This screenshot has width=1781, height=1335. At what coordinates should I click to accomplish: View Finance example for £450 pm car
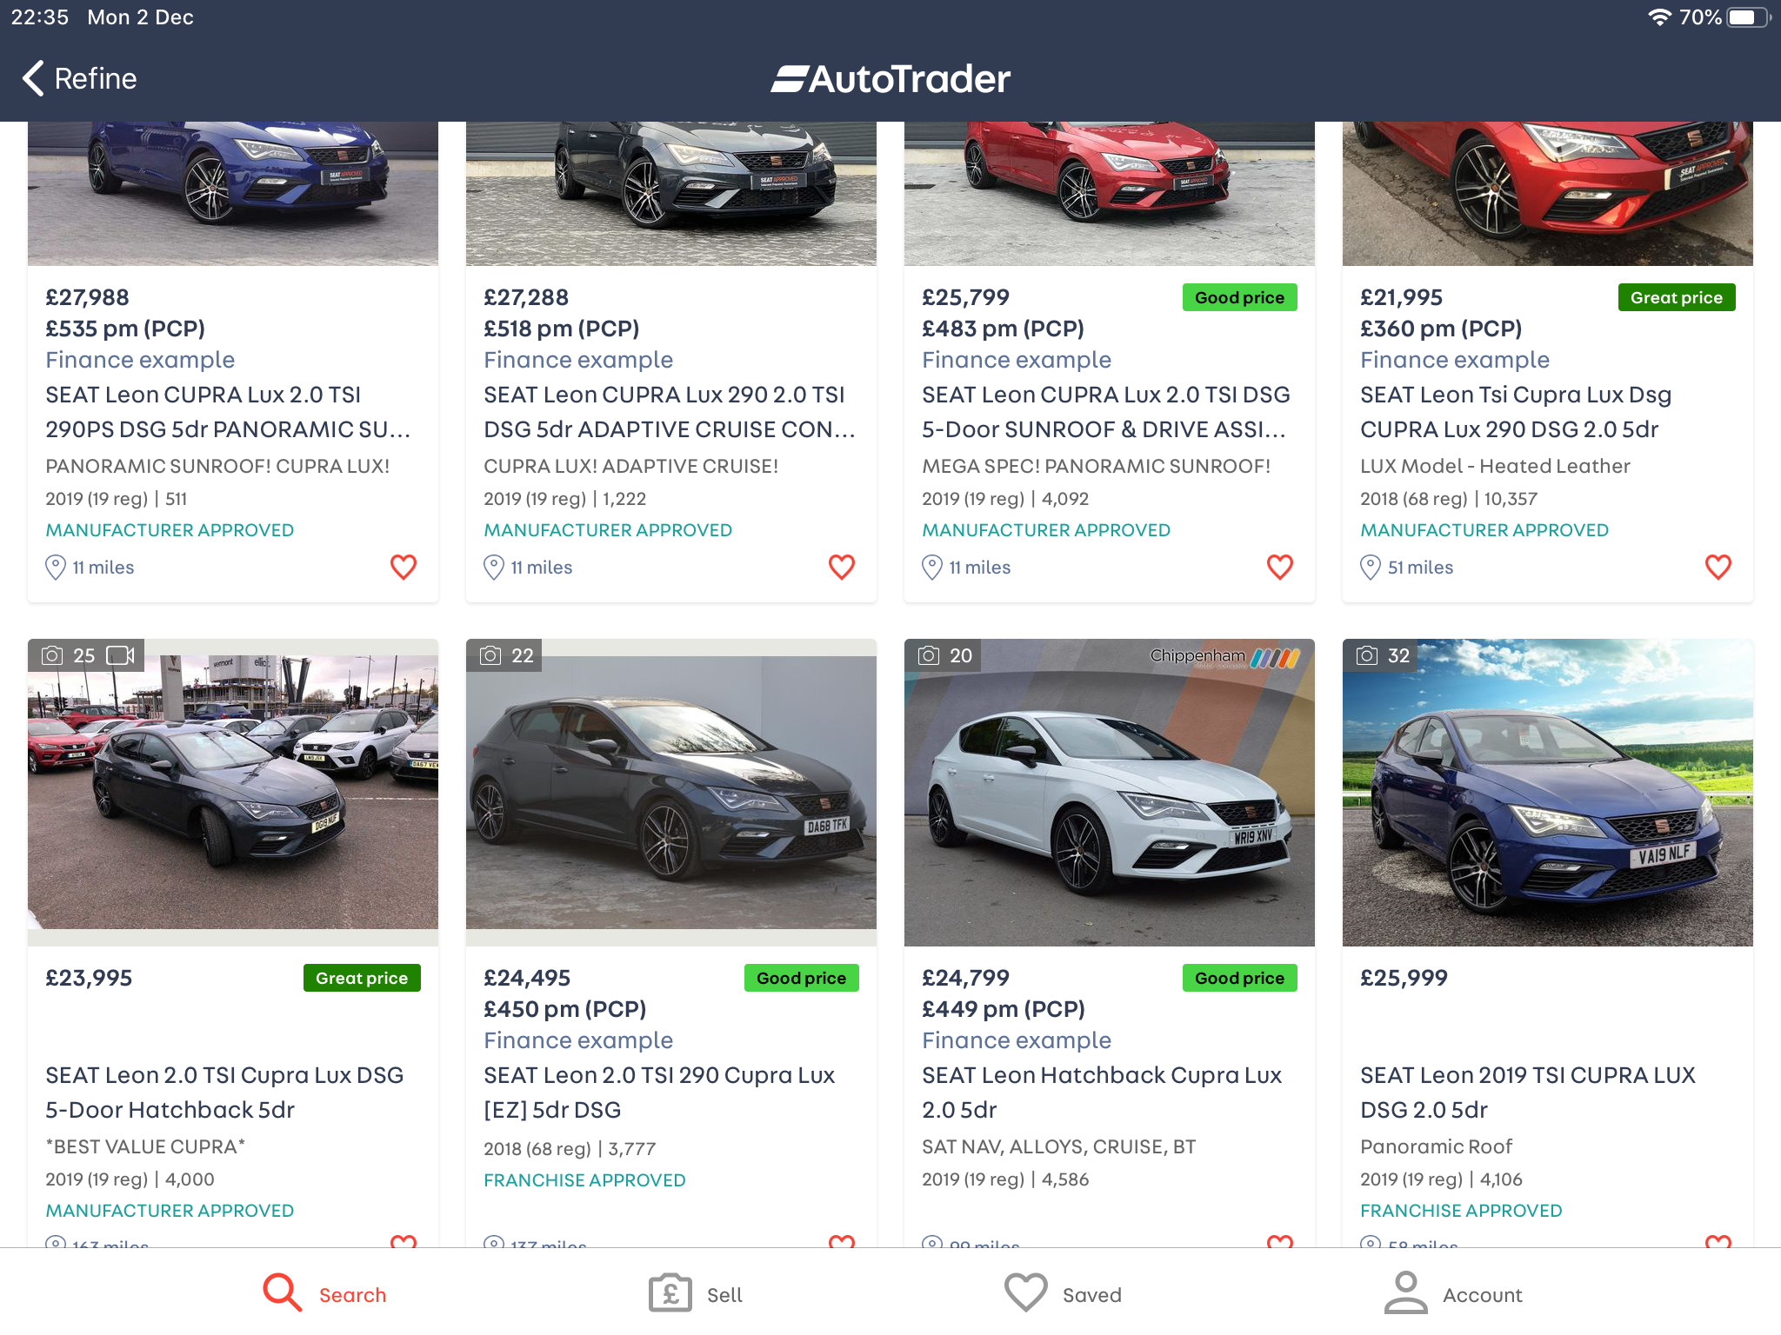pos(578,1040)
